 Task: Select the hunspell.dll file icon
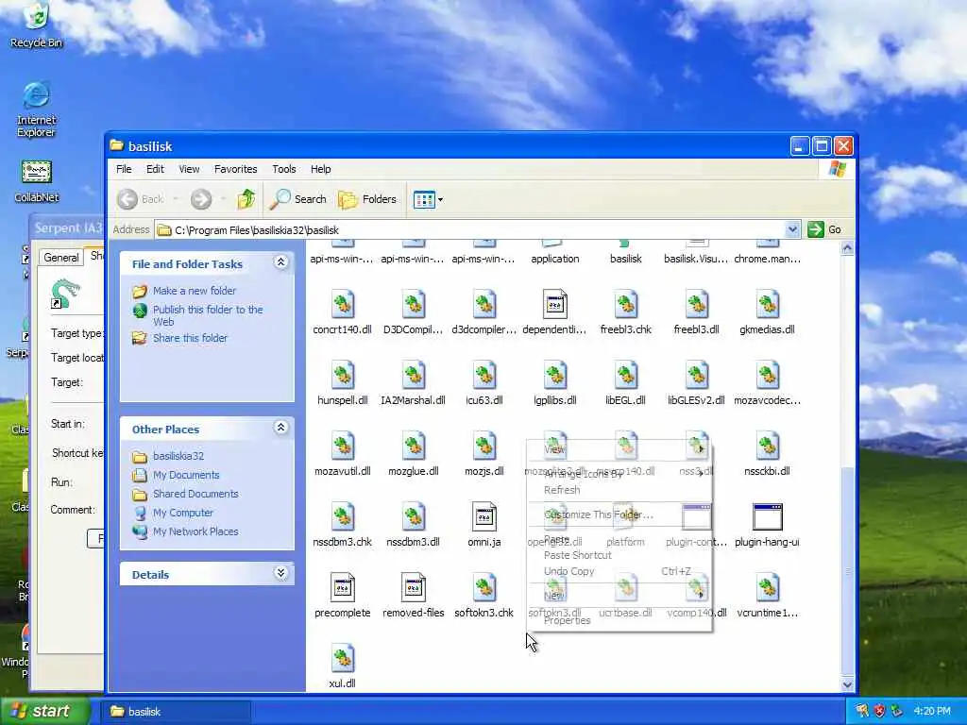pos(342,376)
